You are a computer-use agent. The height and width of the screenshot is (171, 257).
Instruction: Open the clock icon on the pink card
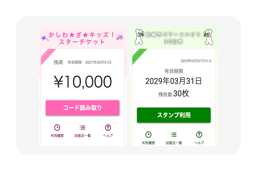click(57, 127)
